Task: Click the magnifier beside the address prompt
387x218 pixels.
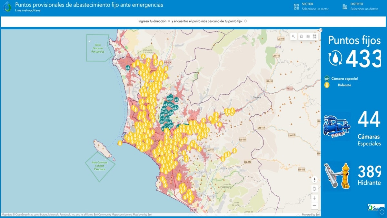Action: [169, 21]
